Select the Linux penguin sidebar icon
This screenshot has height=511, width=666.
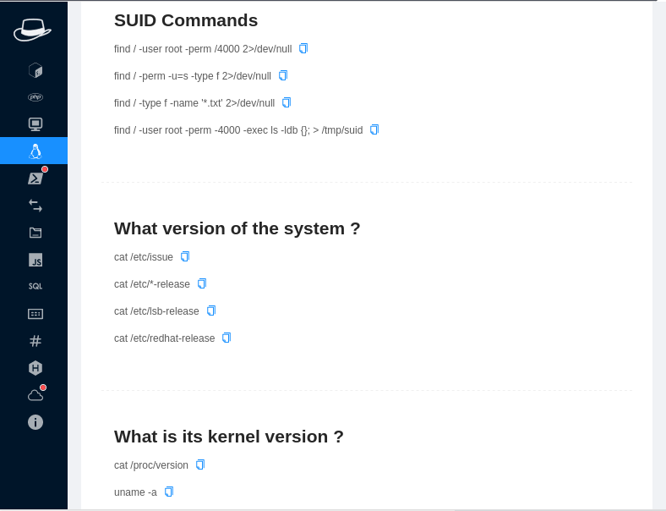(x=35, y=151)
